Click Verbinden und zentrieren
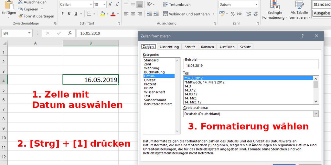 (x=189, y=14)
